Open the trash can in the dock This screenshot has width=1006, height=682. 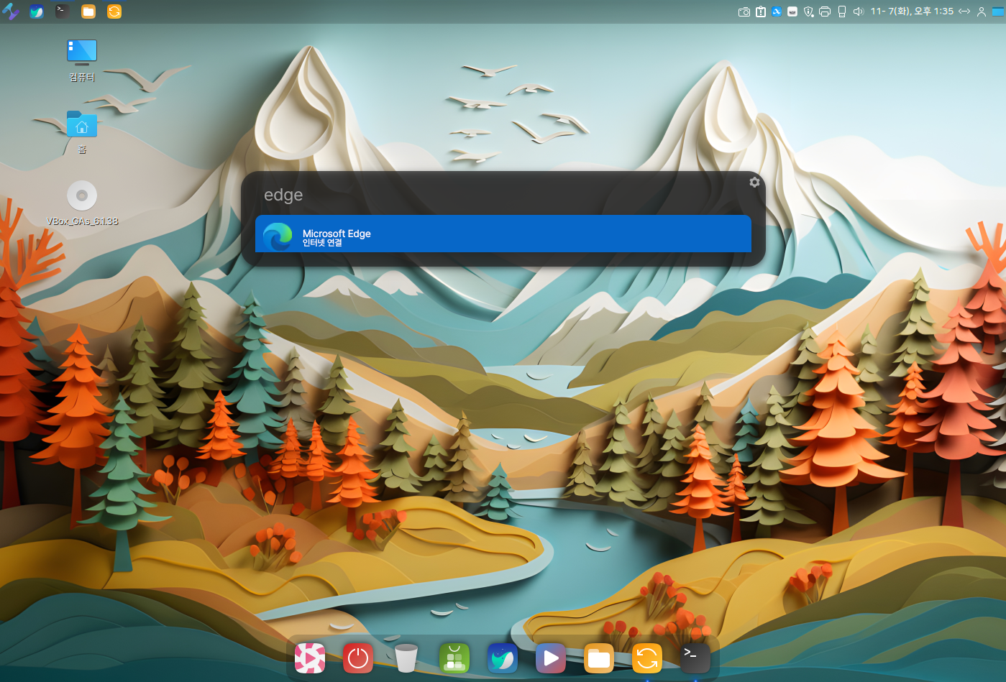tap(406, 658)
